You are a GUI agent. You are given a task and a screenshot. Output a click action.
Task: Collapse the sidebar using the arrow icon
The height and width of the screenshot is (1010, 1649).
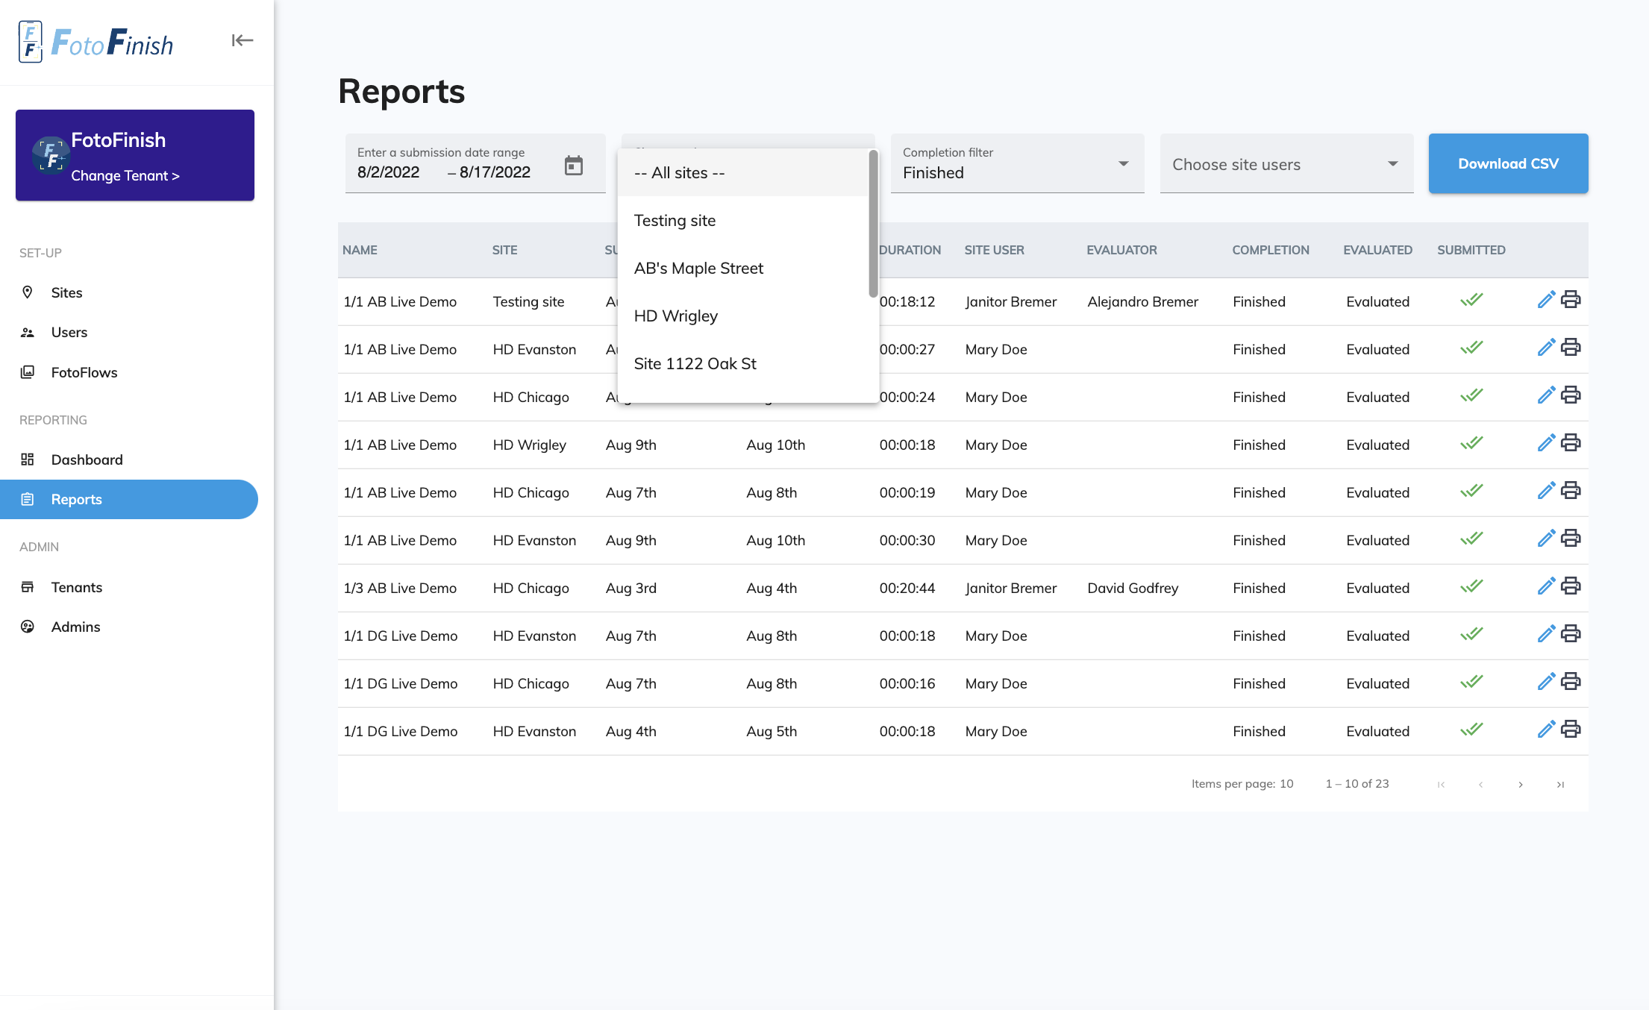pos(242,40)
